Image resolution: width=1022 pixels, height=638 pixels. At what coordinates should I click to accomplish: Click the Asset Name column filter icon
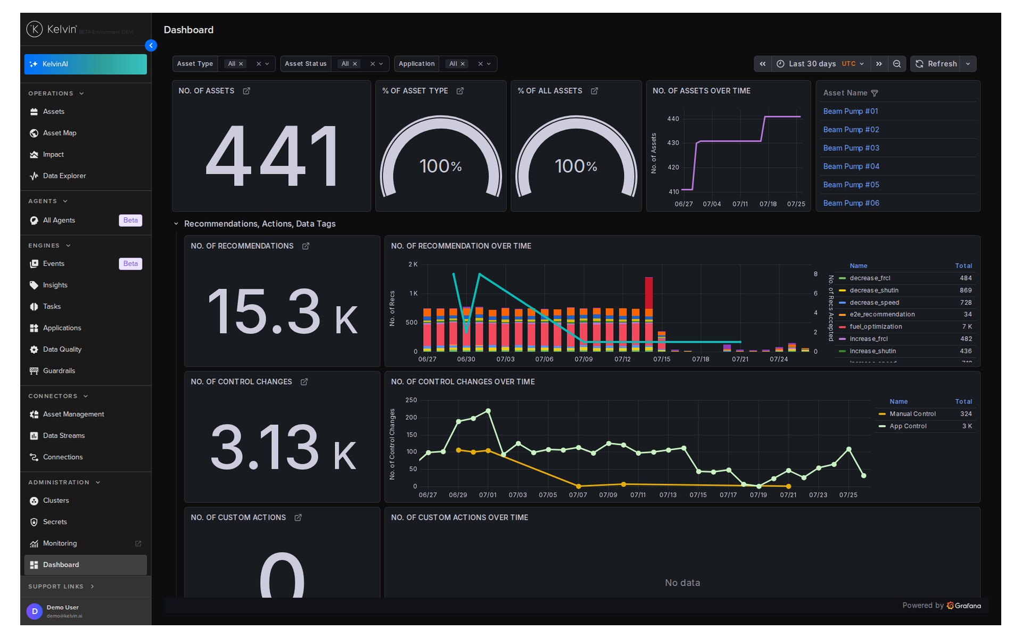coord(875,93)
